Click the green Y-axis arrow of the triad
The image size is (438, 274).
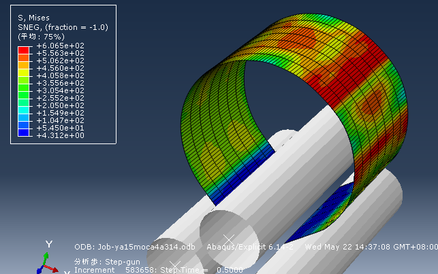click(45, 258)
